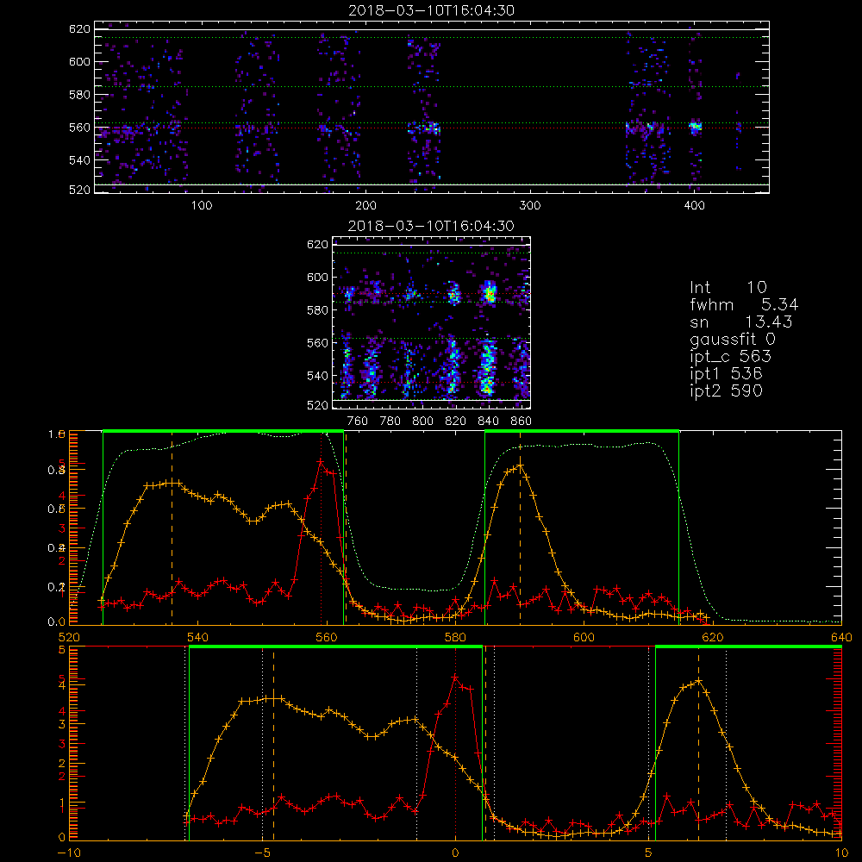Click the orange dashed line near -5 in bottom plot
The height and width of the screenshot is (862, 862).
[274, 745]
